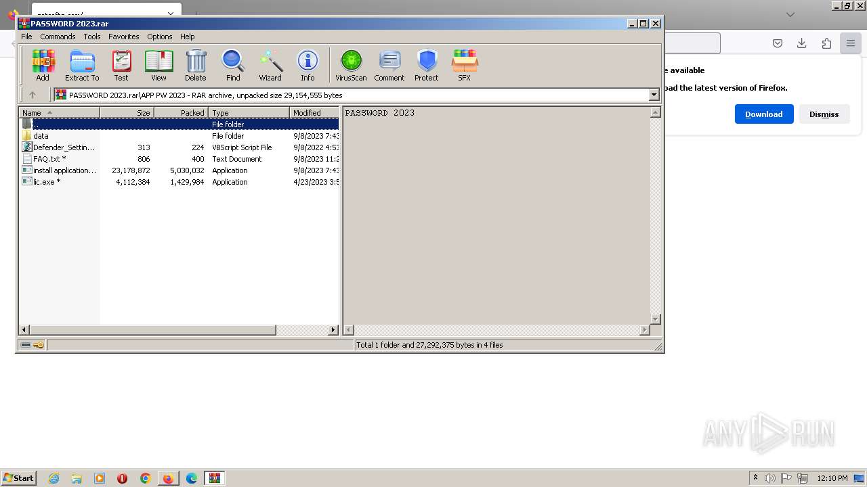Select the data folder
The width and height of the screenshot is (867, 487).
(x=179, y=136)
